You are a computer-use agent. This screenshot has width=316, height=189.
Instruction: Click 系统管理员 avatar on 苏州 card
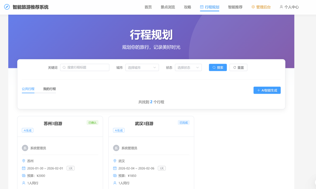click(x=25, y=148)
